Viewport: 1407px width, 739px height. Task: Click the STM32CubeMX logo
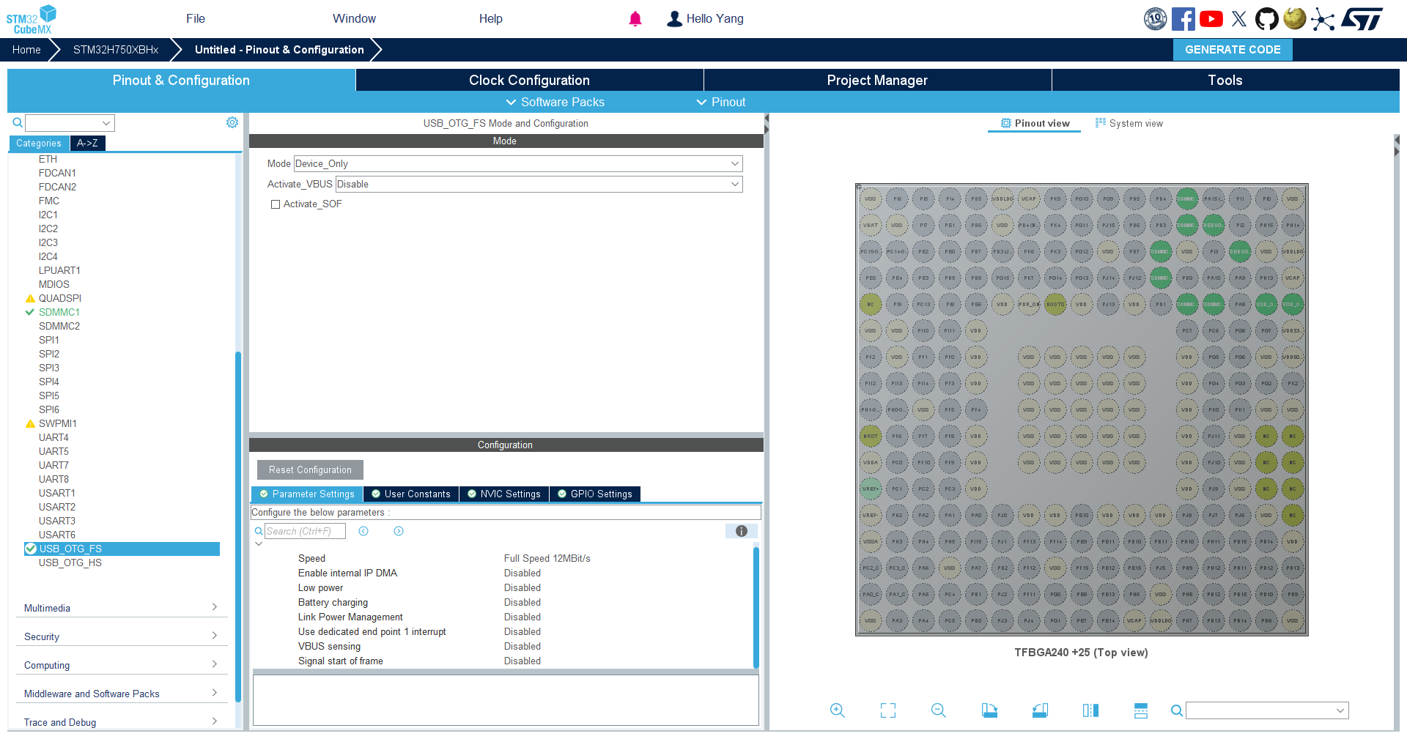coord(32,19)
